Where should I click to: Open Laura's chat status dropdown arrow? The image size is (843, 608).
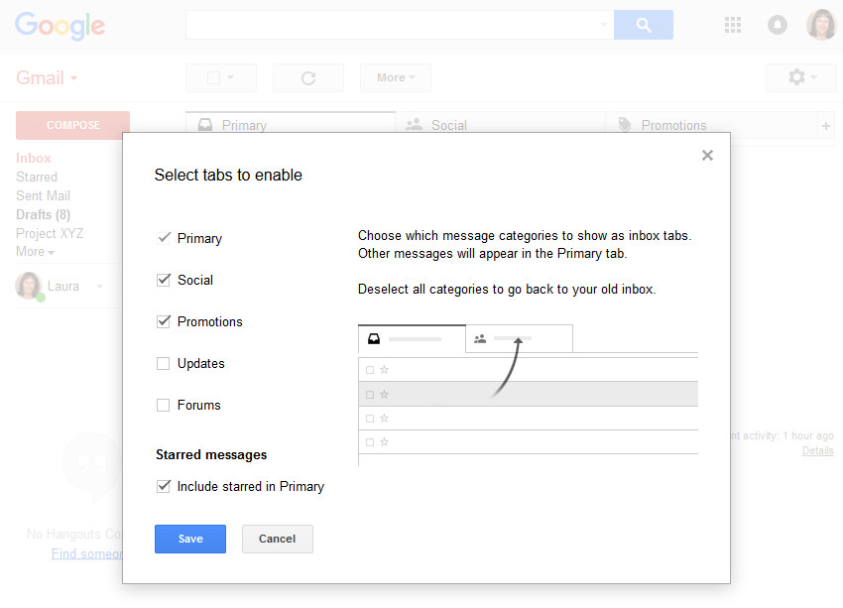click(x=99, y=286)
